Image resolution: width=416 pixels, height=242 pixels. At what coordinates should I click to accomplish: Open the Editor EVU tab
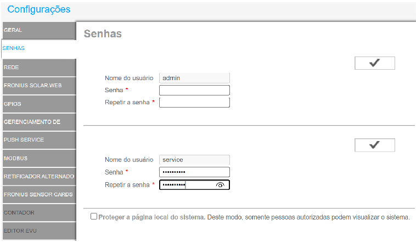pos(37,230)
